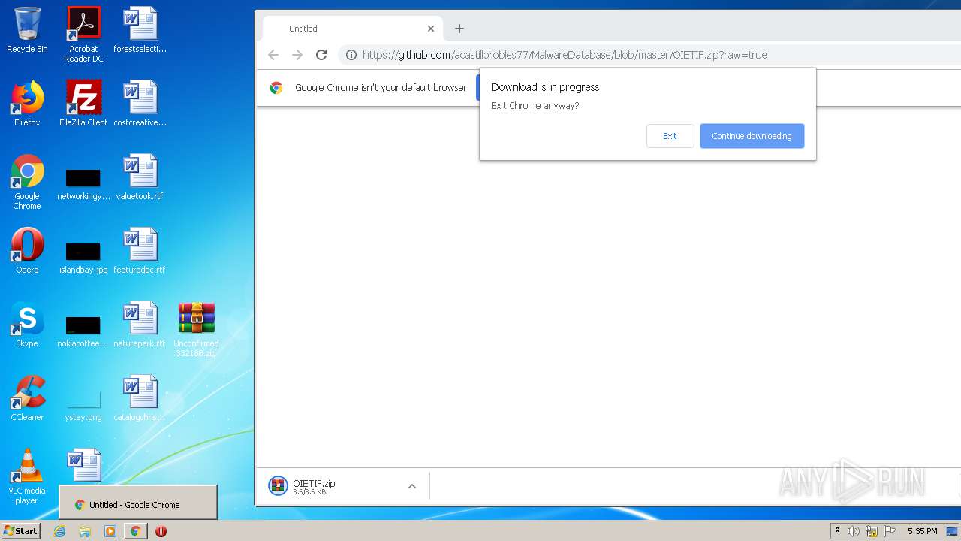Open FileZilla Client shortcut
Image resolution: width=961 pixels, height=541 pixels.
(83, 104)
